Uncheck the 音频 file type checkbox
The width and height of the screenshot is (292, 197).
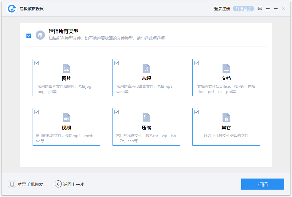116,63
